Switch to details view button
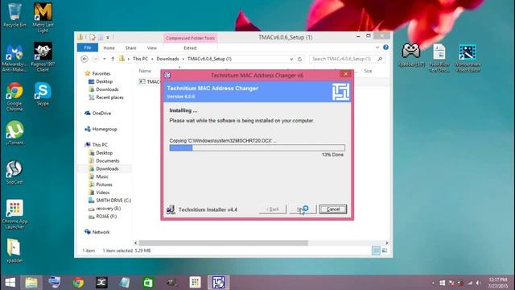 click(x=376, y=251)
